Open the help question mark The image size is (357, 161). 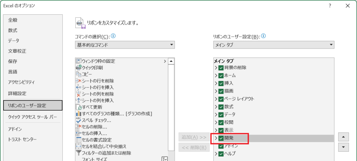point(330,6)
